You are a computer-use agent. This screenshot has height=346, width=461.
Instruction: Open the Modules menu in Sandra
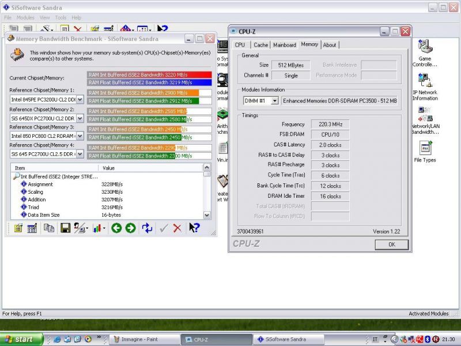click(25, 18)
